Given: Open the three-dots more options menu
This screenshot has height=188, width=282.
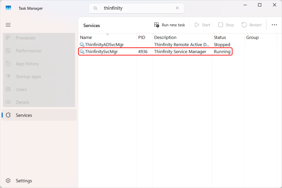Looking at the screenshot, I should [x=274, y=25].
